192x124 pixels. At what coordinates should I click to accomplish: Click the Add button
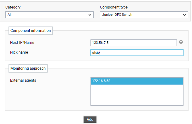coord(90,120)
